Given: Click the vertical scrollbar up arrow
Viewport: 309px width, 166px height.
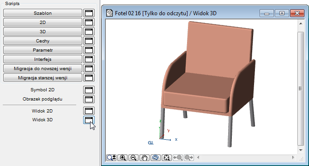Looking at the screenshot, I should pos(301,24).
